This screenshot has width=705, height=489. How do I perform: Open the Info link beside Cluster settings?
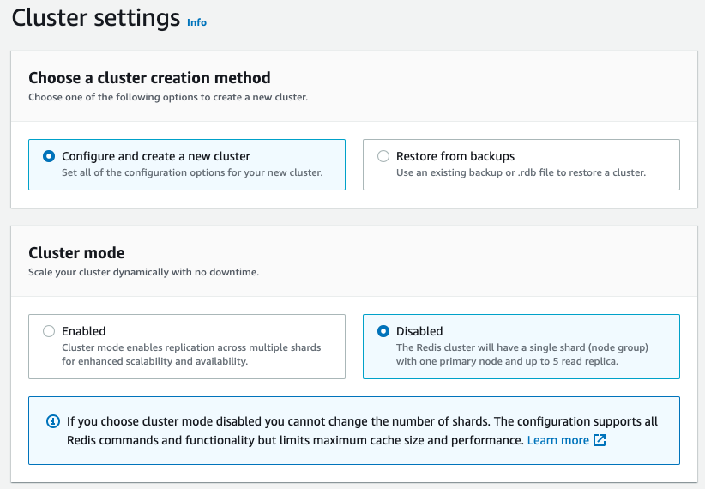tap(196, 22)
